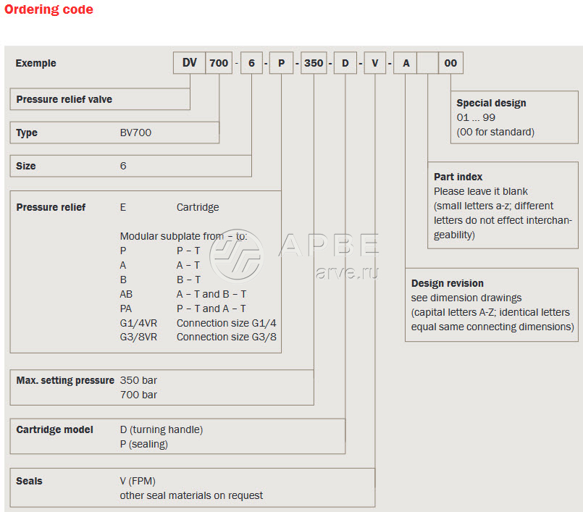Select the 00 box at the code end
Viewport: 583px width, 512px height.
point(450,63)
